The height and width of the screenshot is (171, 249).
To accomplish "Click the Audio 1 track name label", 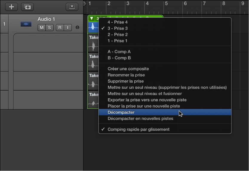I will click(x=46, y=19).
